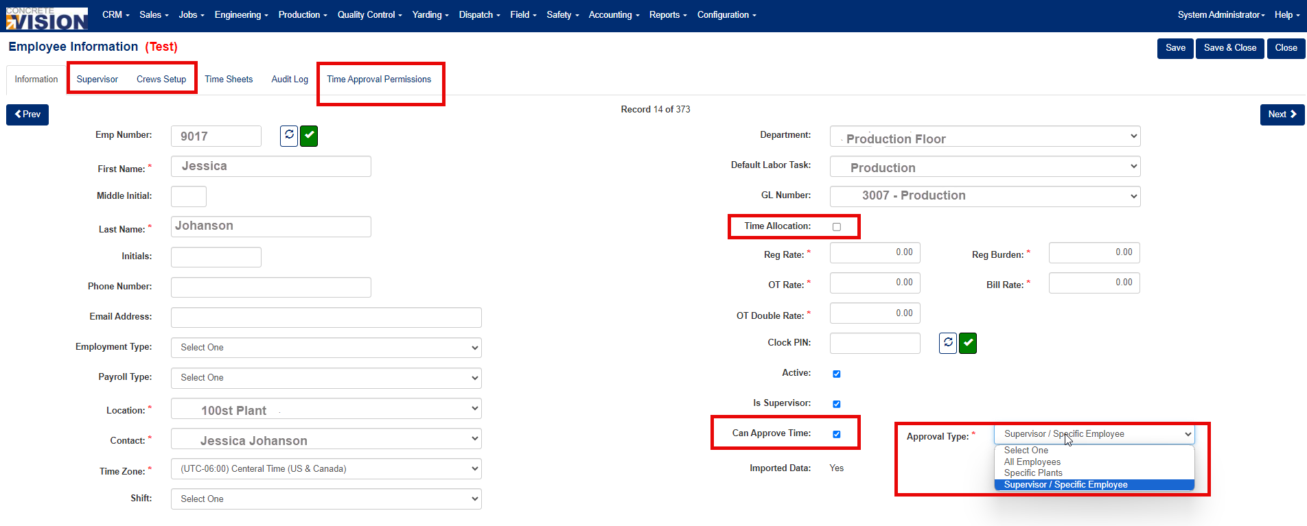Open the Sales menu
The image size is (1307, 526).
pyautogui.click(x=154, y=15)
